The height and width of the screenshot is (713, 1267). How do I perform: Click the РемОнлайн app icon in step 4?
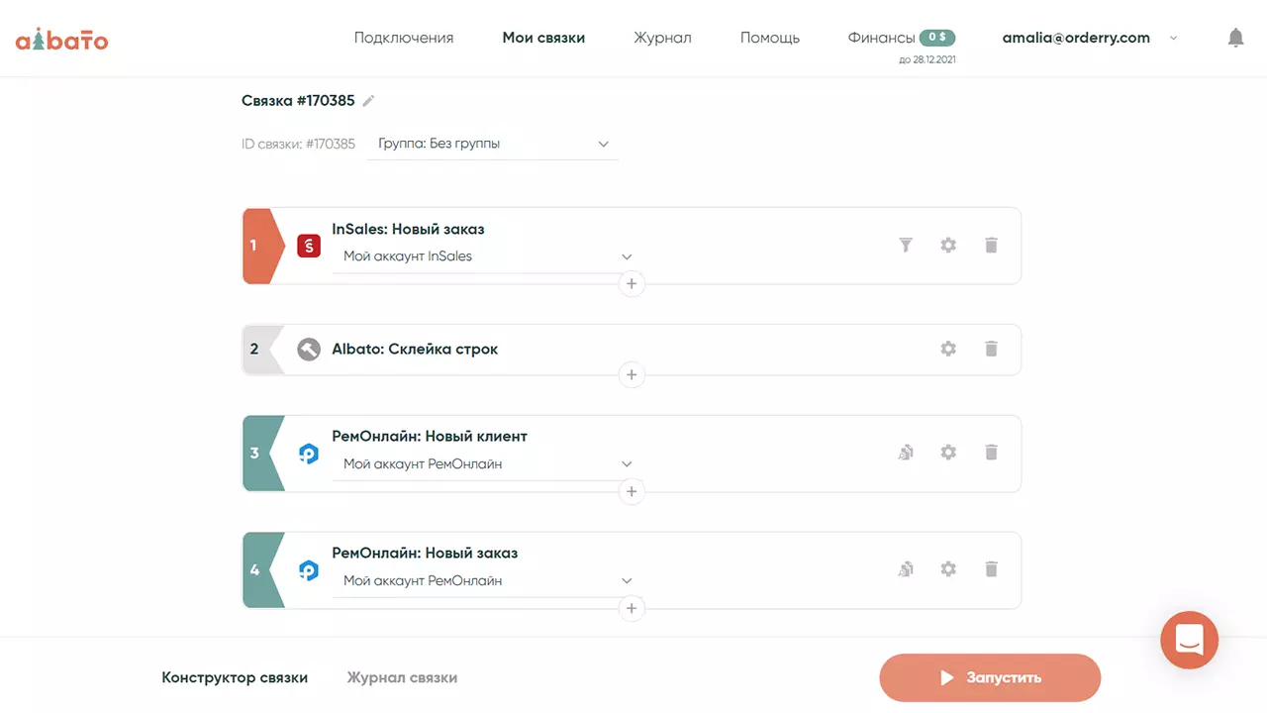tap(309, 570)
